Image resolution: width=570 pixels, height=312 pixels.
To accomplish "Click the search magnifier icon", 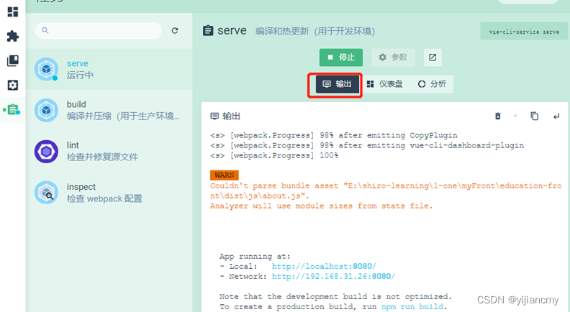I will pyautogui.click(x=45, y=30).
